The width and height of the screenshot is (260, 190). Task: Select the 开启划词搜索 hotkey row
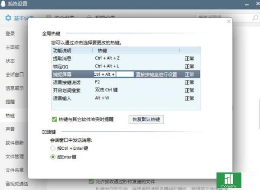pyautogui.click(x=126, y=90)
